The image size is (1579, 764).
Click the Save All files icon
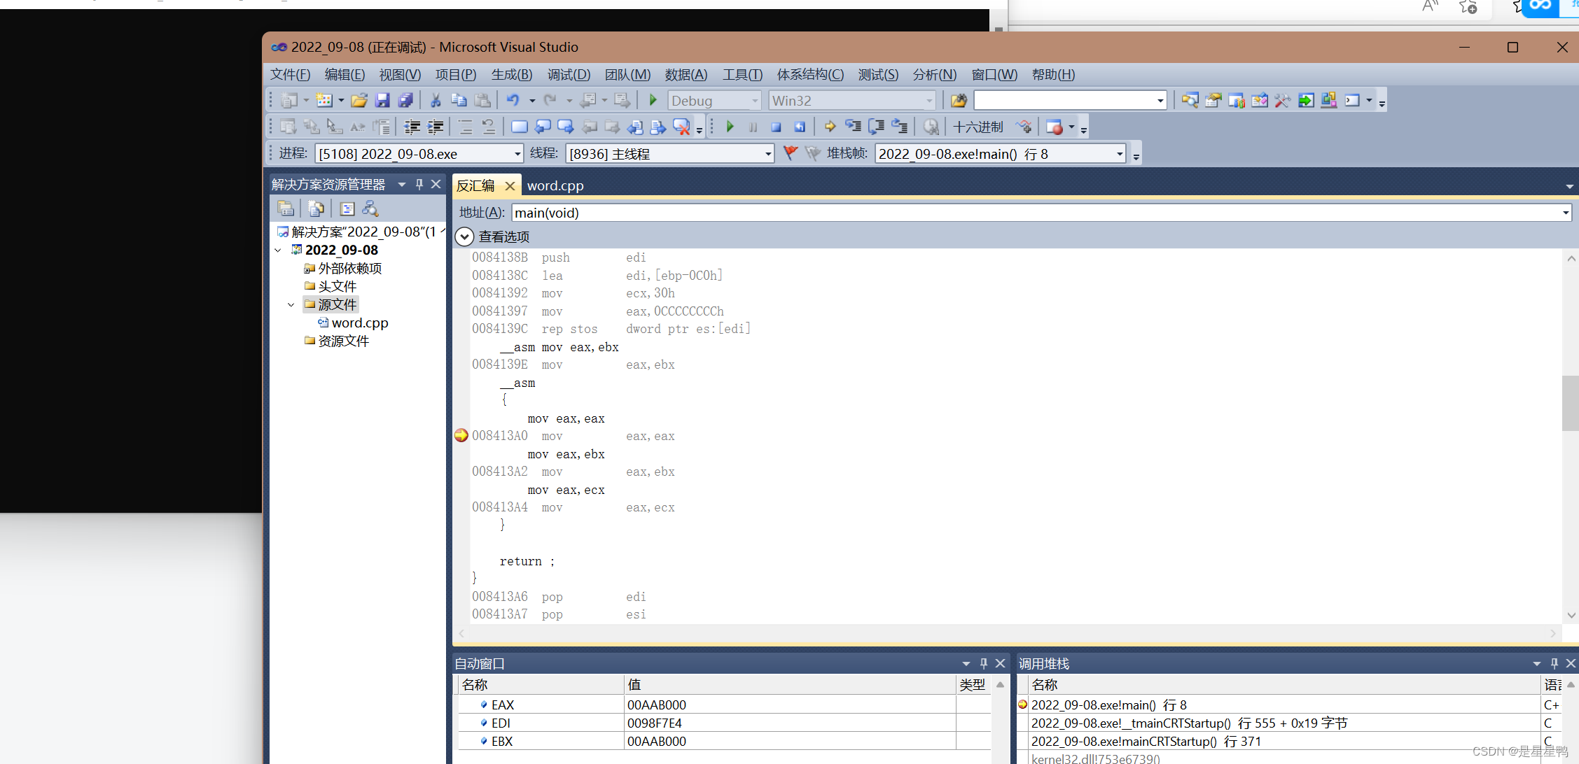[406, 100]
